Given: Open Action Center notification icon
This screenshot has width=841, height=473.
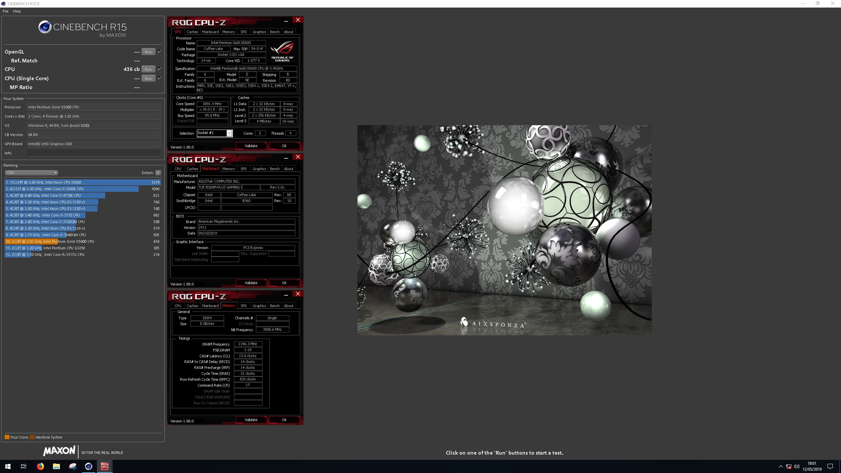Looking at the screenshot, I should (830, 466).
